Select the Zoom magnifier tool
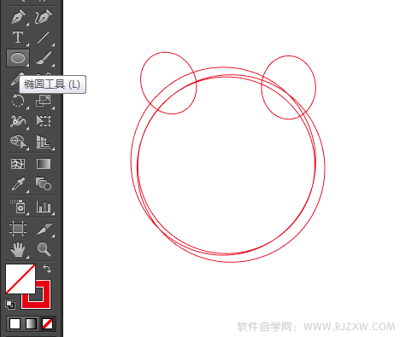The width and height of the screenshot is (400, 337). click(44, 250)
